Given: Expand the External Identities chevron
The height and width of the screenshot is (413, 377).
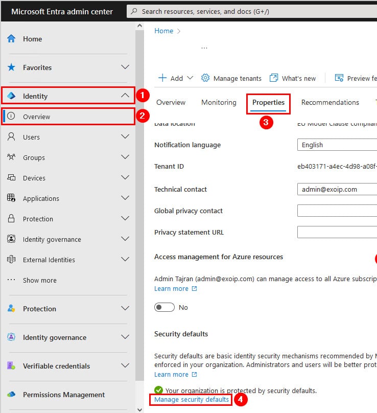Looking at the screenshot, I should point(125,259).
